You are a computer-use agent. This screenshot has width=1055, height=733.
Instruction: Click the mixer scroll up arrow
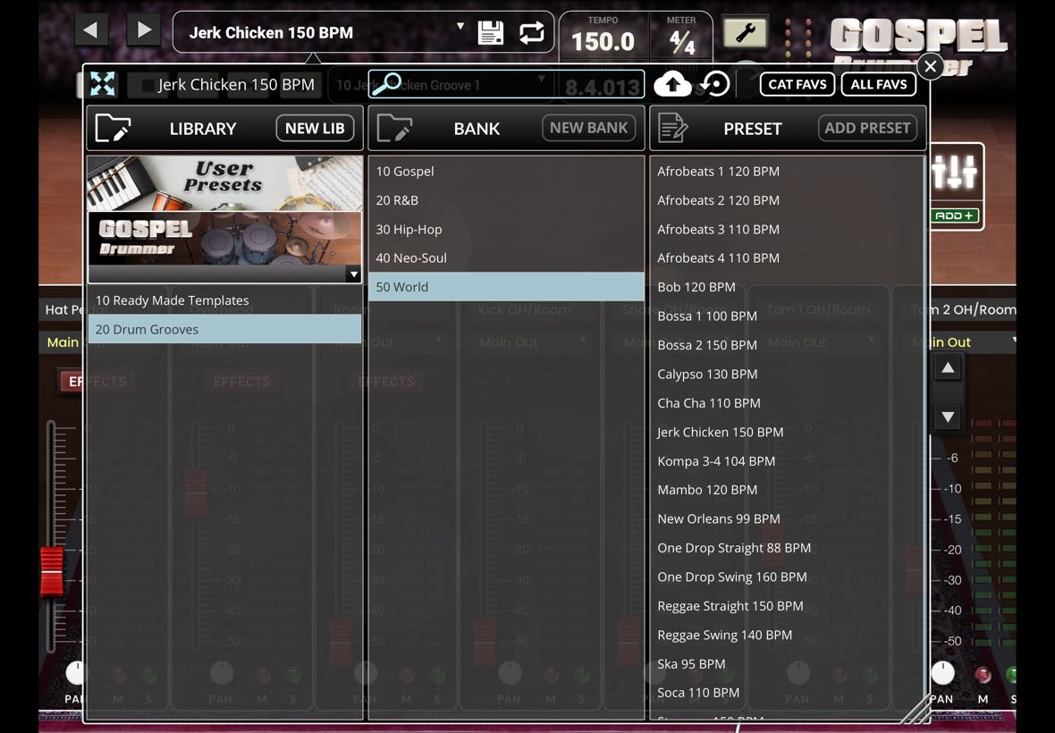[948, 368]
